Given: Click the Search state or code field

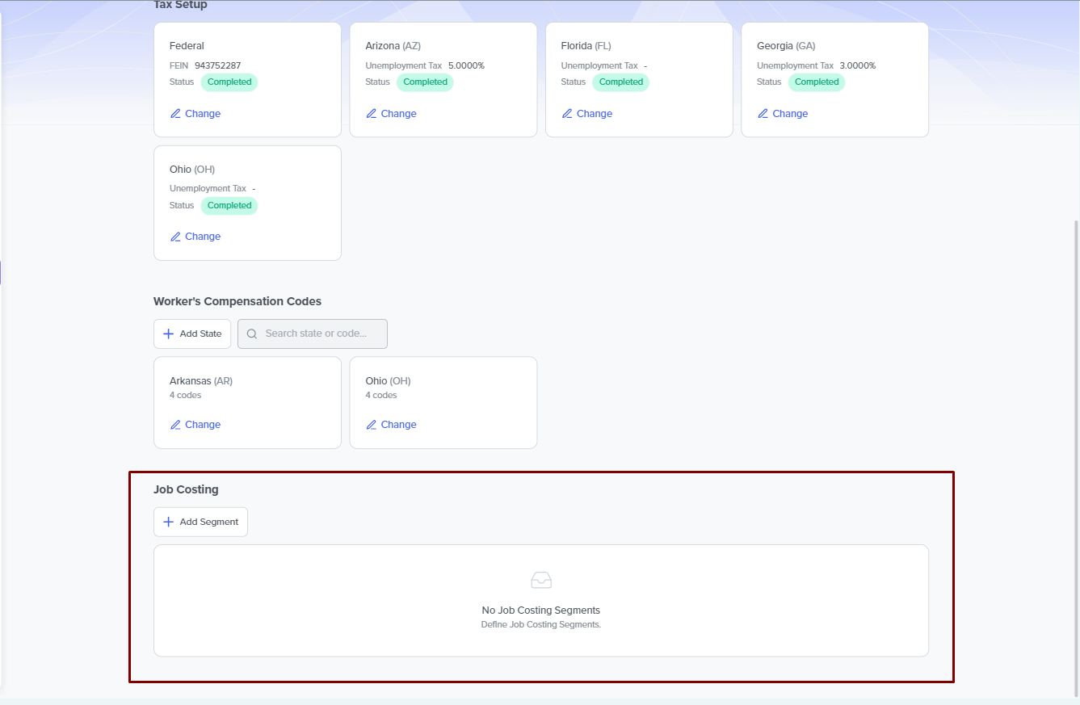Looking at the screenshot, I should click(x=313, y=334).
